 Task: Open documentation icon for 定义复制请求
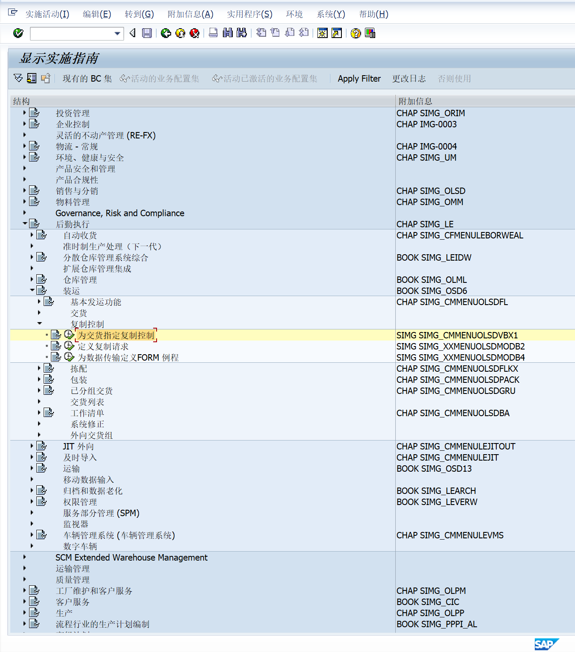(x=56, y=346)
